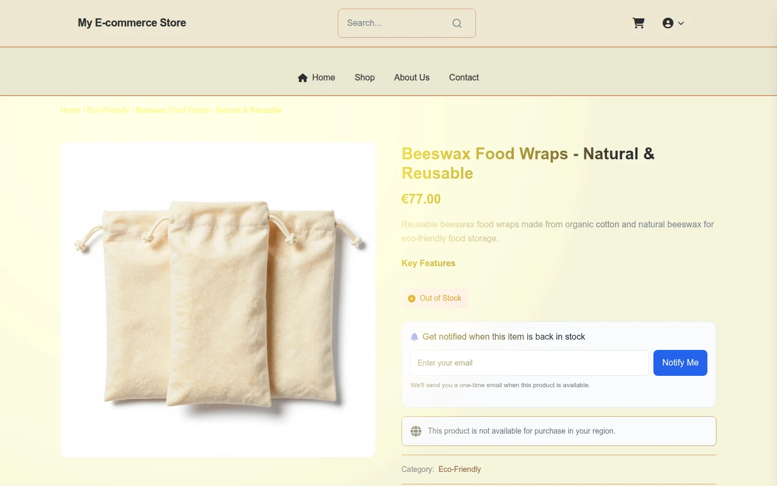The image size is (777, 486).
Task: Click the beeswax wraps product image
Action: point(218,300)
